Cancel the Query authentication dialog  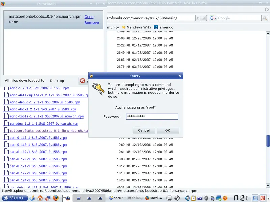click(x=144, y=130)
